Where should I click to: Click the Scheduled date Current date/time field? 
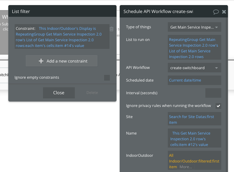[x=194, y=80]
